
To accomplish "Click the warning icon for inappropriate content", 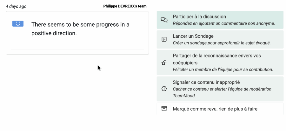I will click(x=164, y=89).
